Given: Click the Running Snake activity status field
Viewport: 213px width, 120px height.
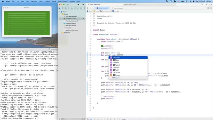Looking at the screenshot, I should [150, 5].
